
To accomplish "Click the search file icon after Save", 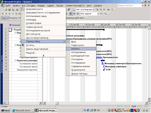I will pyautogui.click(x=13, y=10).
